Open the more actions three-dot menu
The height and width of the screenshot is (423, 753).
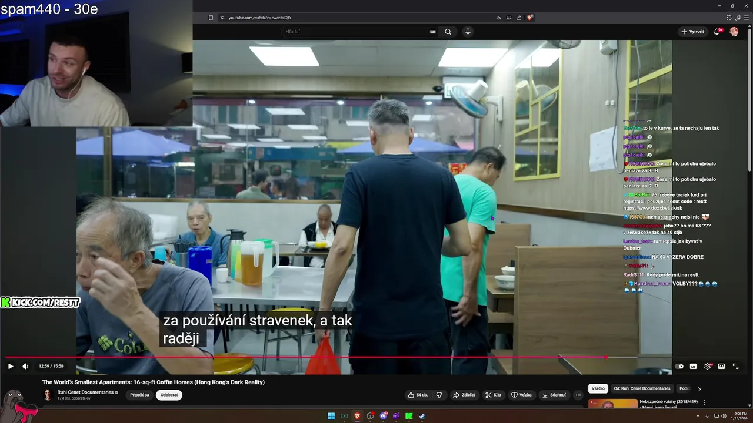click(578, 395)
